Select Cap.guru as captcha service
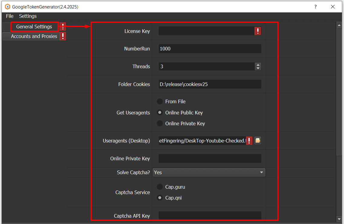Screen dimensions: 344x224 tap(160, 187)
